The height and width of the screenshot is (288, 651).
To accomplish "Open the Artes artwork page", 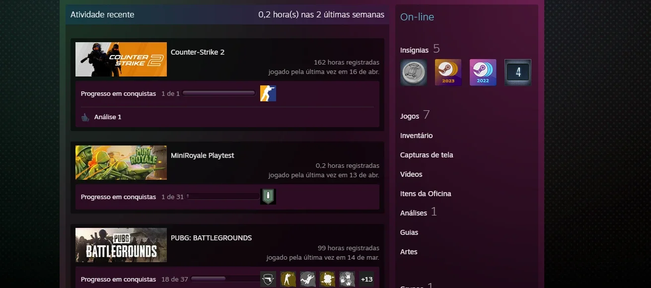I will 409,252.
